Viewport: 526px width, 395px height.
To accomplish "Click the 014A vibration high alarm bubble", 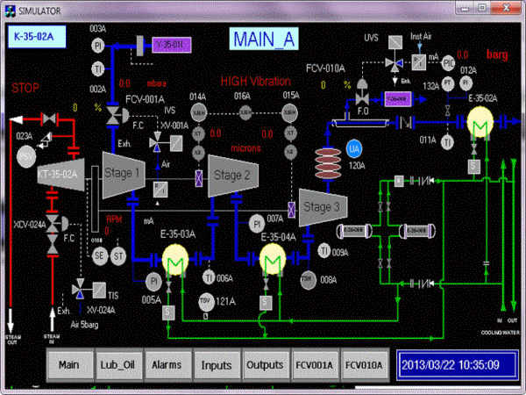I will (x=199, y=113).
